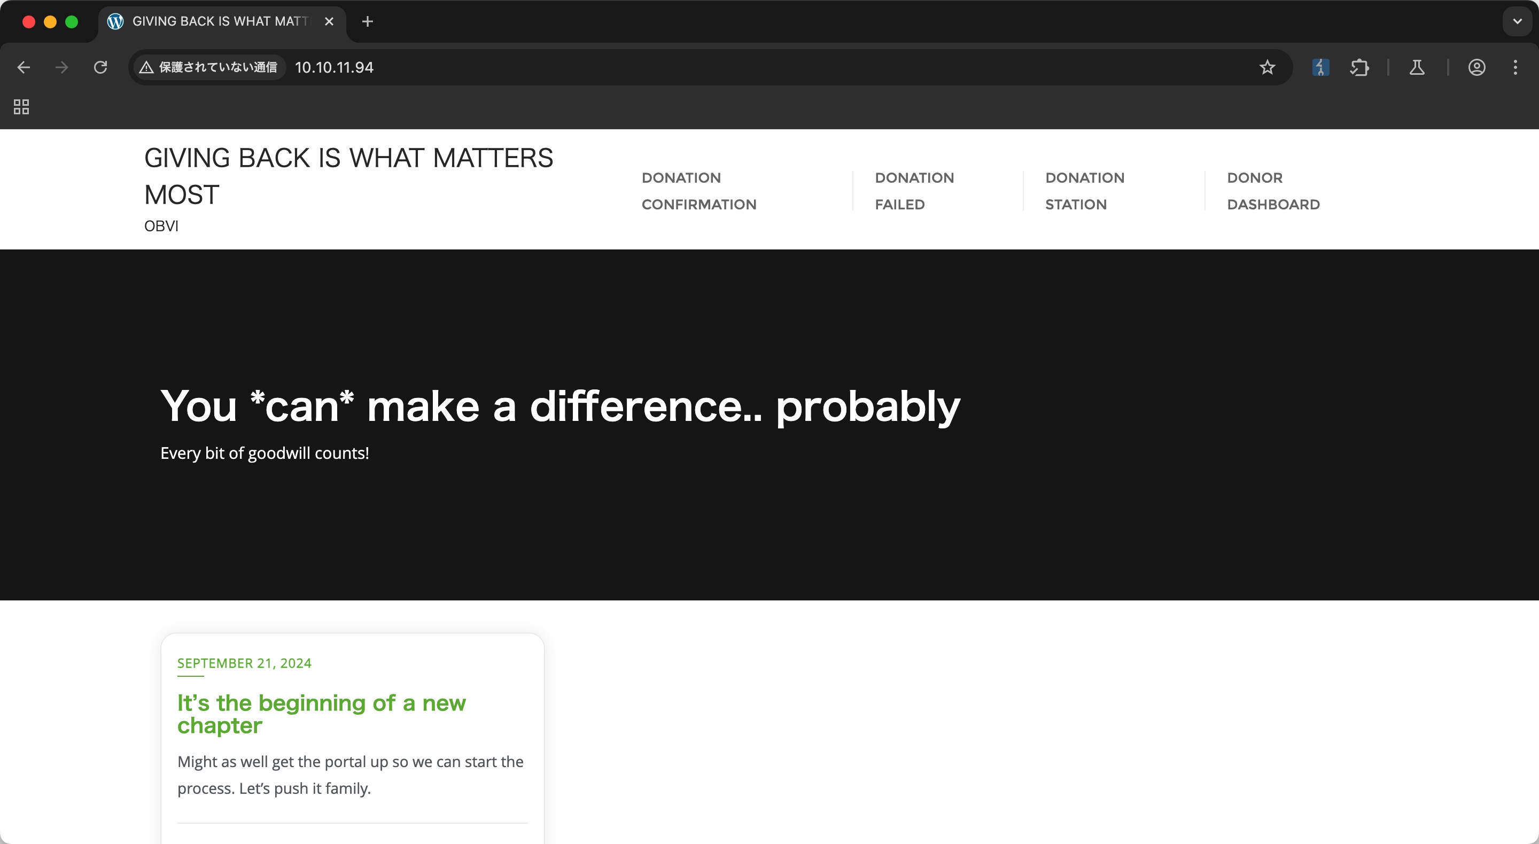
Task: Open a new tab with the plus button
Action: (x=368, y=21)
